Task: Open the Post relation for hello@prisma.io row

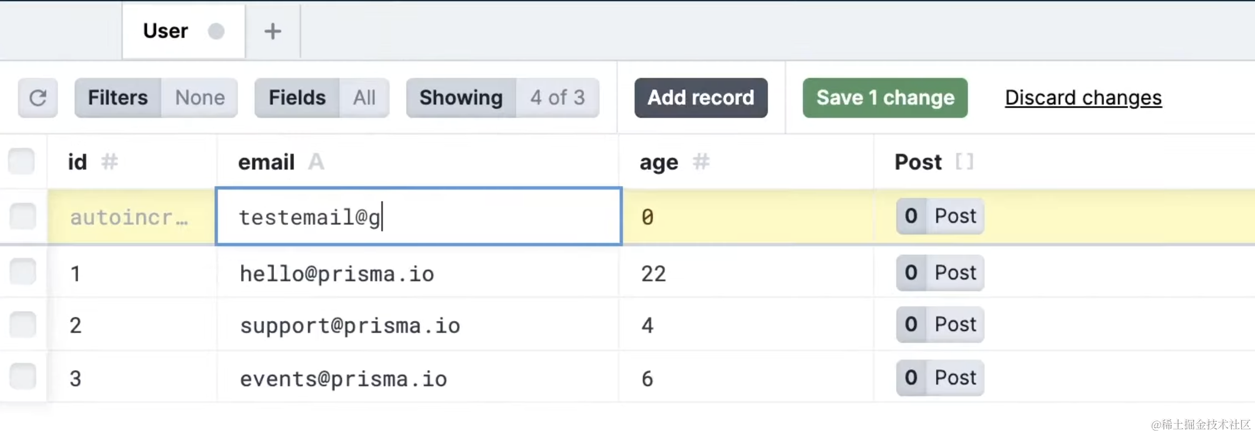Action: tap(939, 272)
